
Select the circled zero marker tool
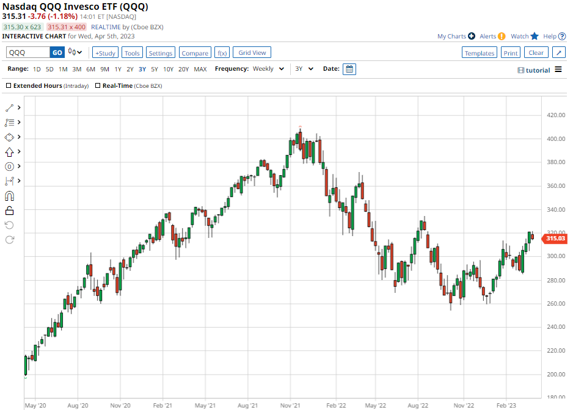point(10,167)
